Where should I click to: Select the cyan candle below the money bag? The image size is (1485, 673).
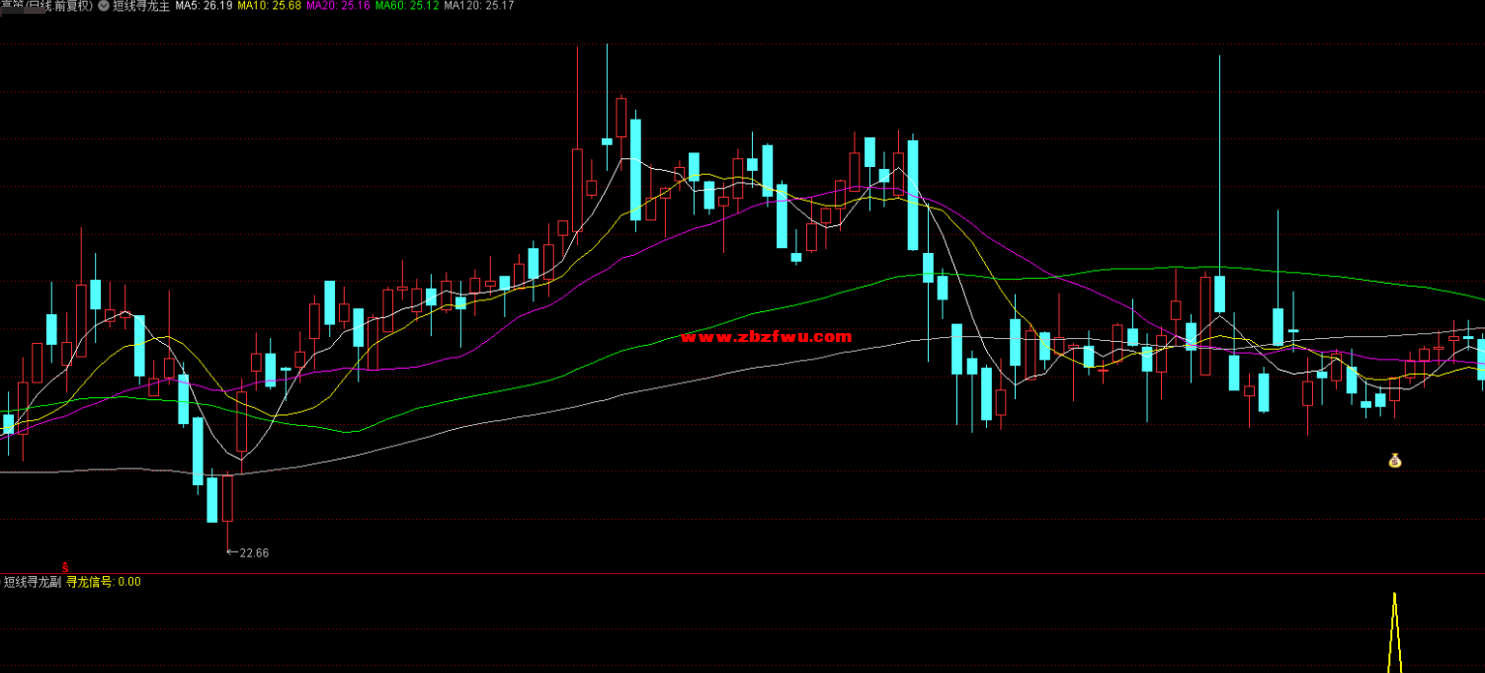(1380, 400)
